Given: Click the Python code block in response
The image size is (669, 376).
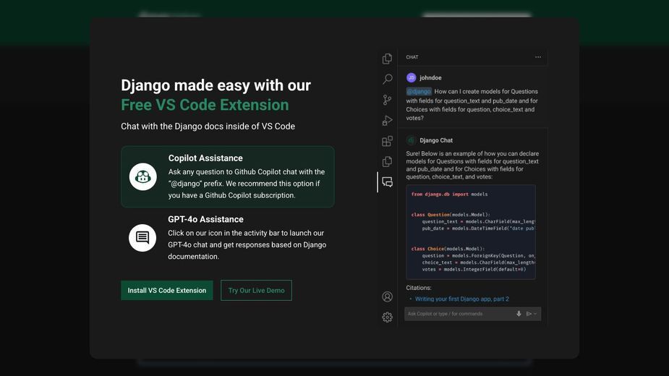Looking at the screenshot, I should click(471, 231).
